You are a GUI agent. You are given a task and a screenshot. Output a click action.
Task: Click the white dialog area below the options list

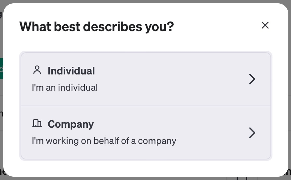coord(145,168)
